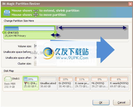This screenshot has width=133, height=107.
Task: Select the F: work(NTFS) 69.87 GB partition
Action: 119,83
